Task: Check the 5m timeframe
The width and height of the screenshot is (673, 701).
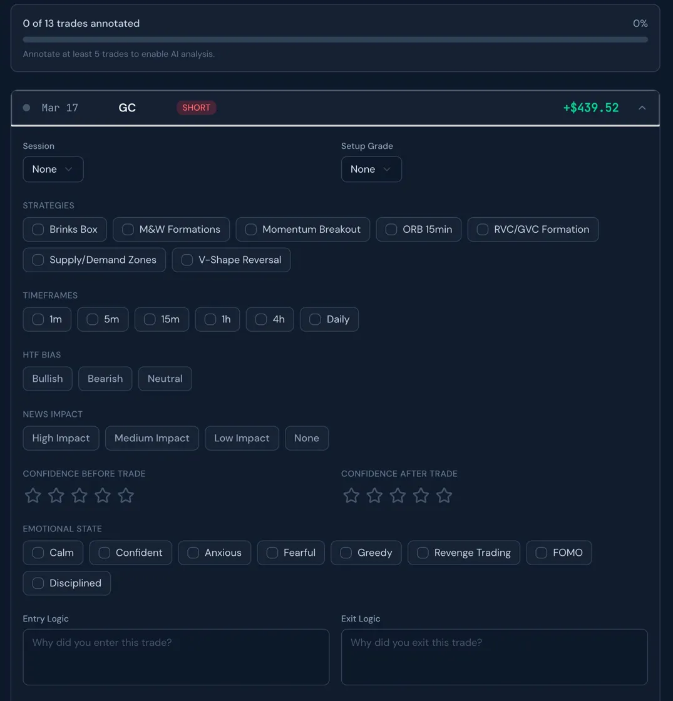Action: pyautogui.click(x=103, y=319)
